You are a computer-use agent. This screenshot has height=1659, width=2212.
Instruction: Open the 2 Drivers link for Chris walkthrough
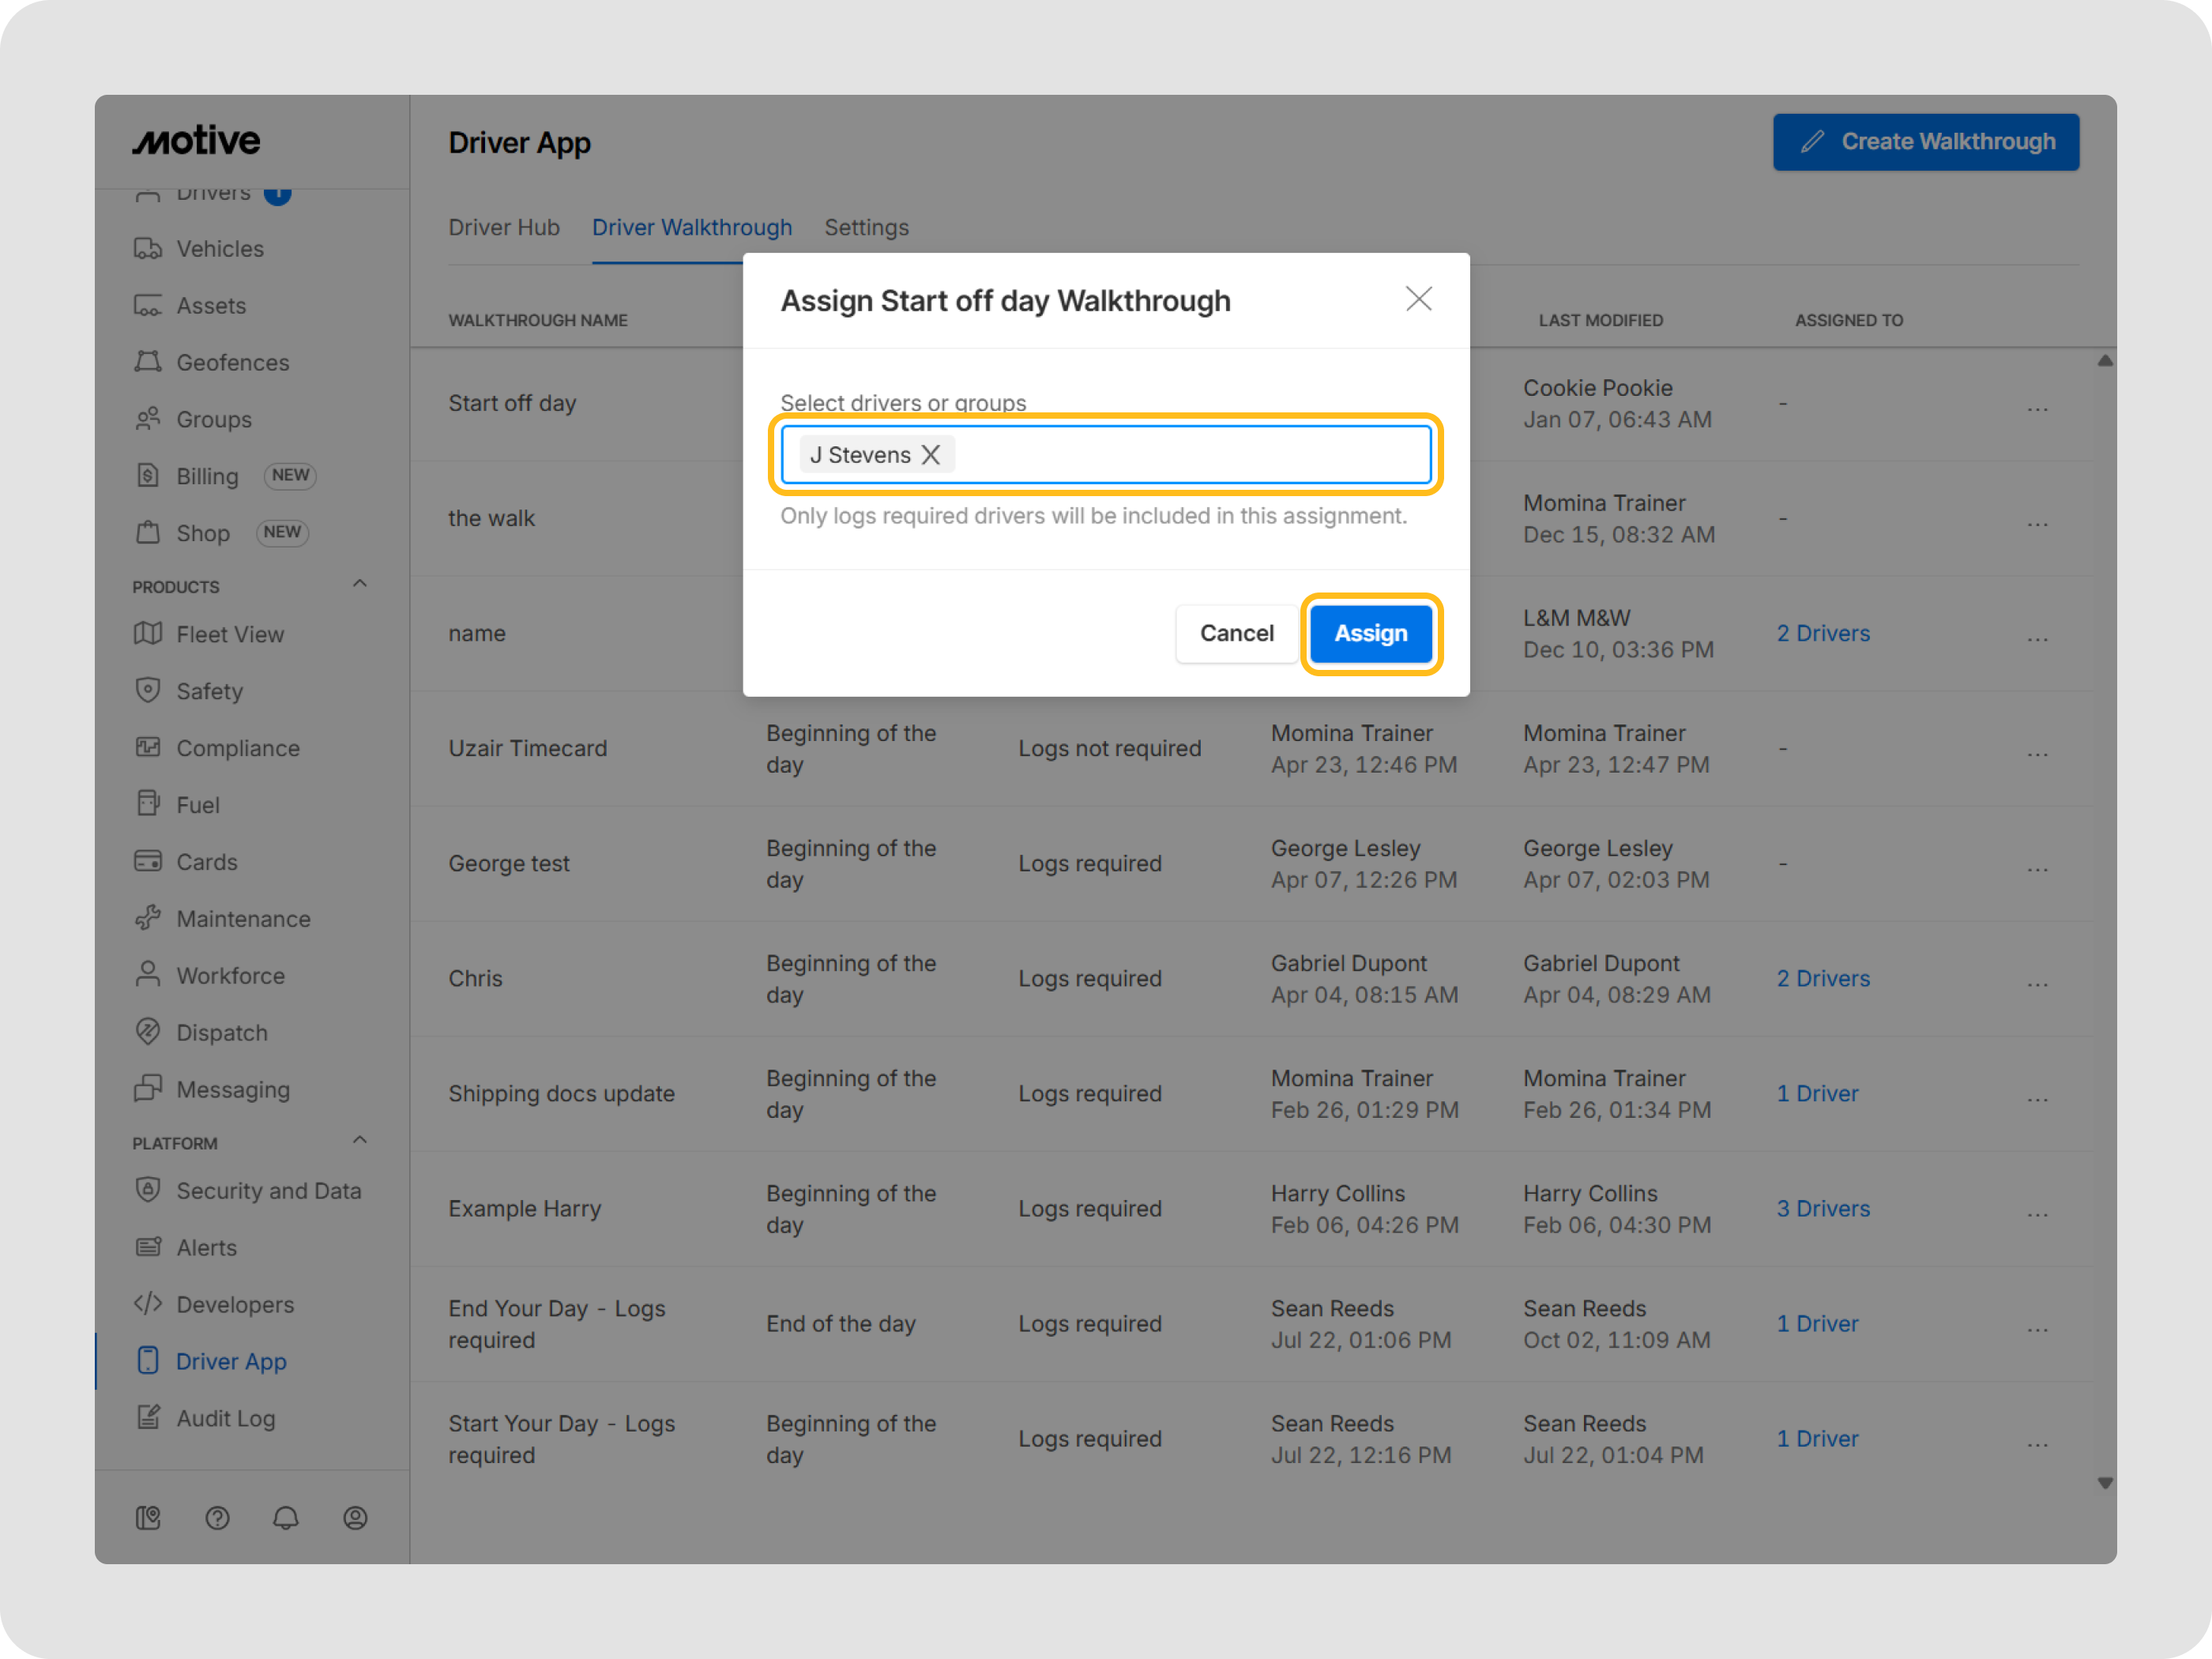(1822, 978)
